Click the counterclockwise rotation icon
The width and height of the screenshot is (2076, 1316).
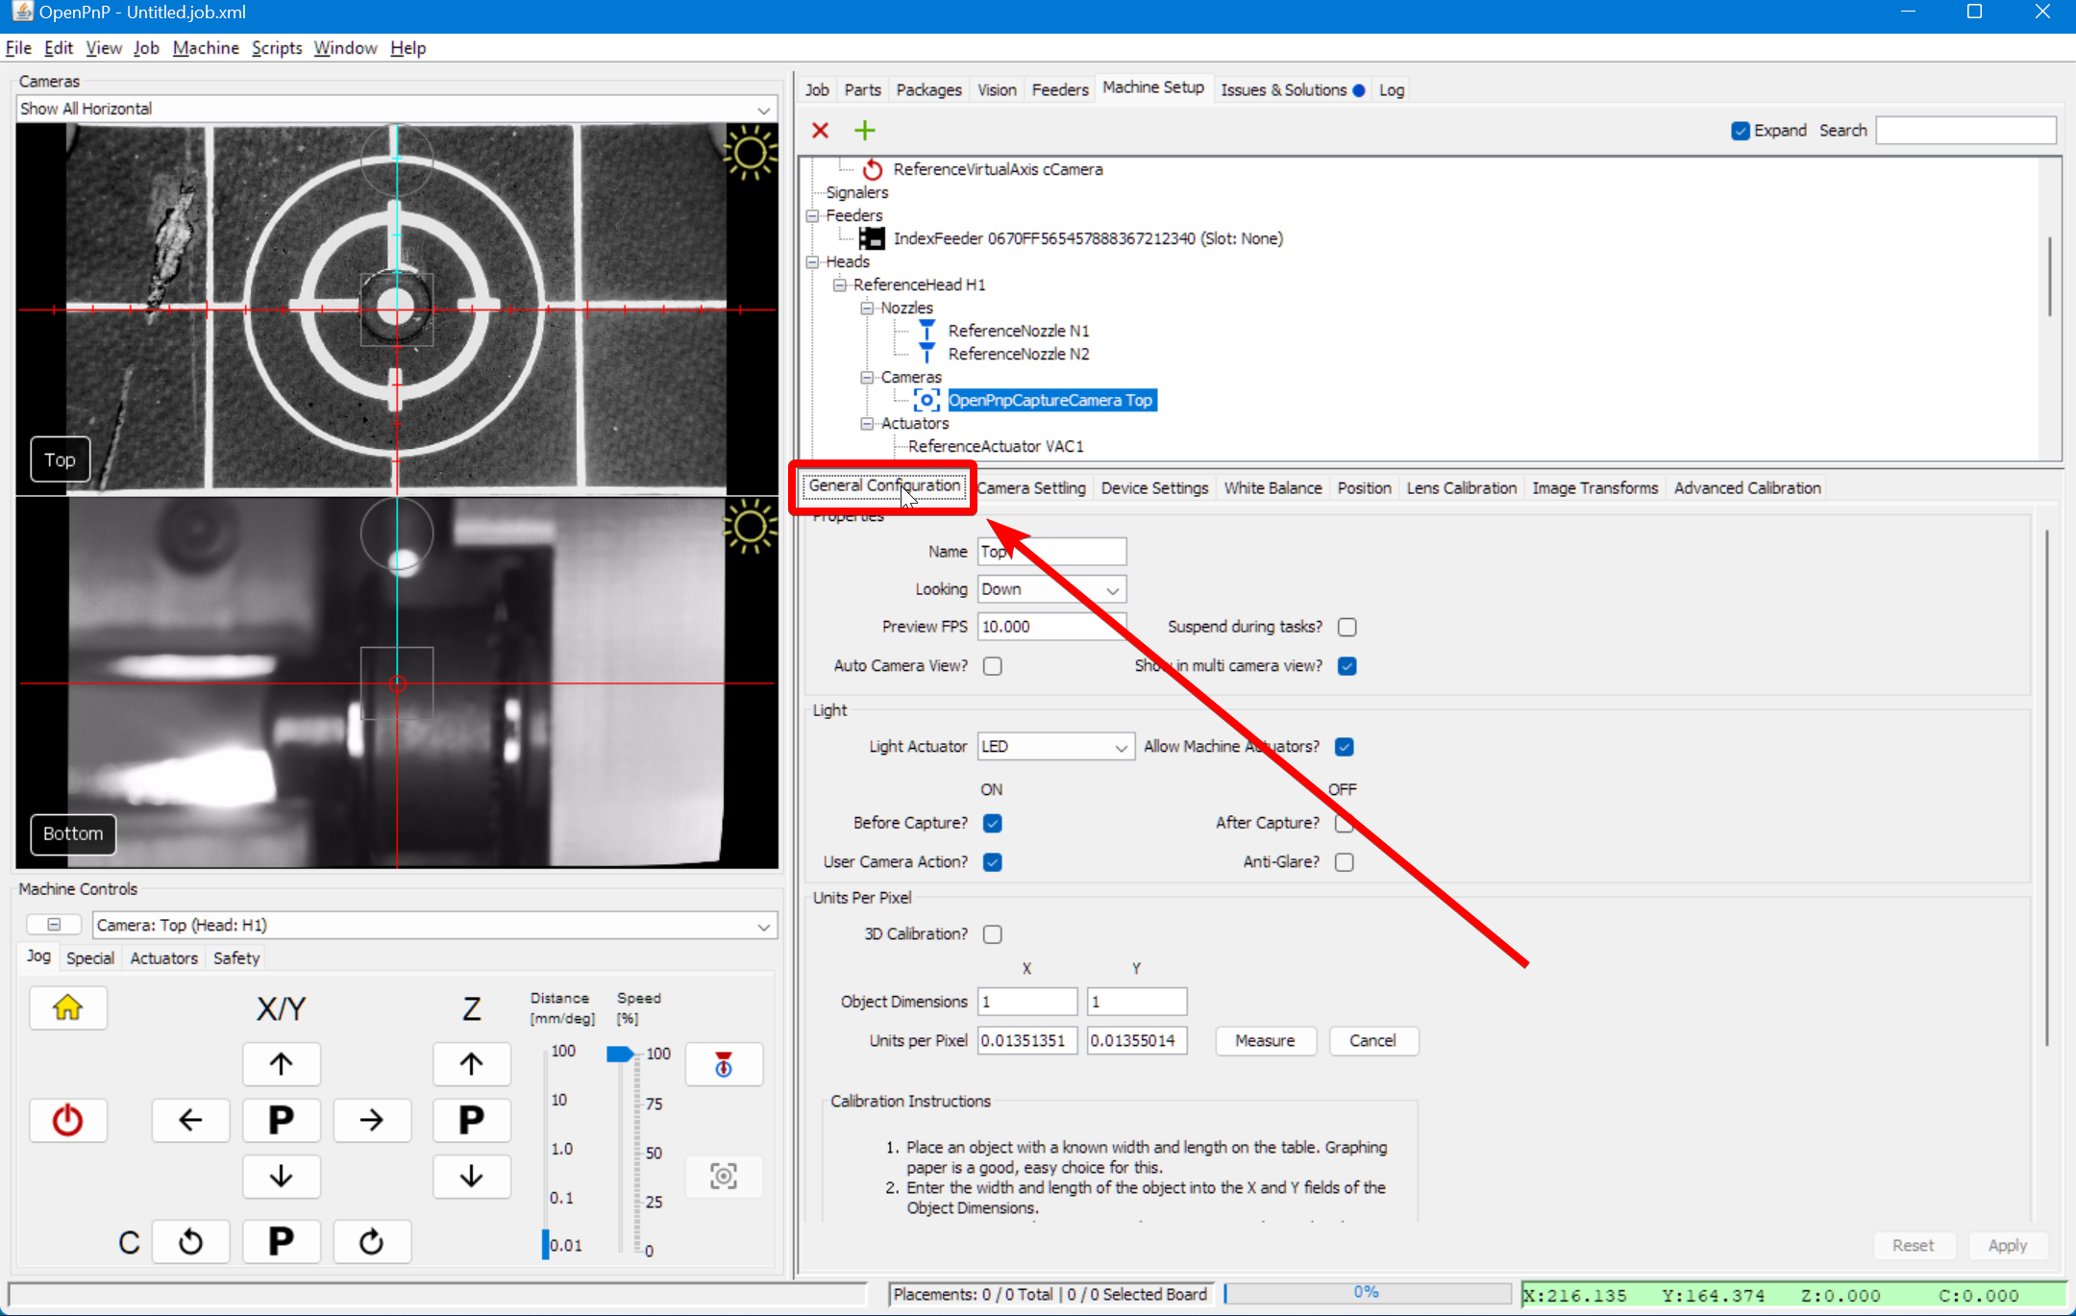pos(190,1240)
